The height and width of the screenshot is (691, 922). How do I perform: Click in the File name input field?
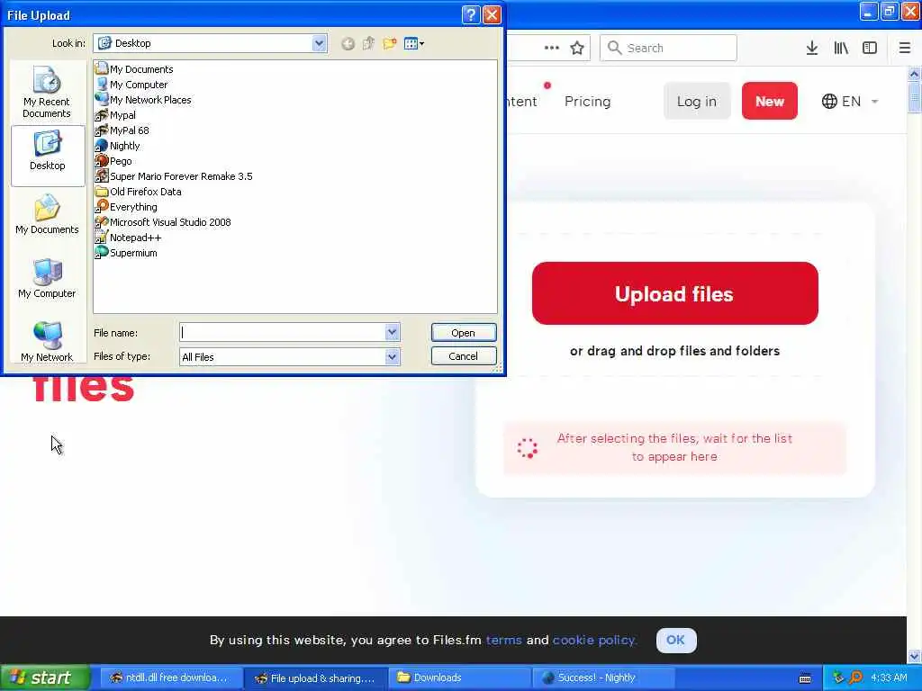click(x=282, y=333)
